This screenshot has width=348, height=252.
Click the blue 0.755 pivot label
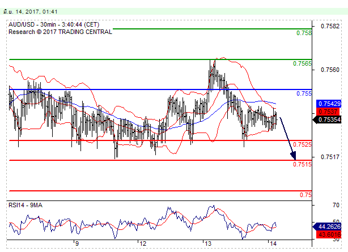[x=304, y=93]
